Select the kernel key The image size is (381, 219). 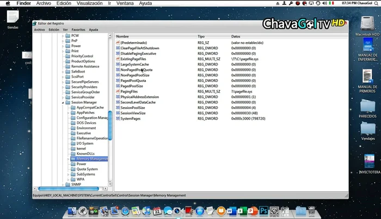81,149
